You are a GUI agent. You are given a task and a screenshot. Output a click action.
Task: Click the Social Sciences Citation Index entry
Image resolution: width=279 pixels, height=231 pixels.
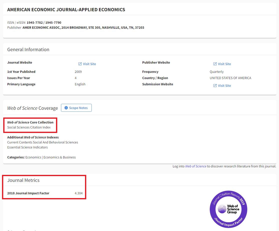tap(29, 127)
